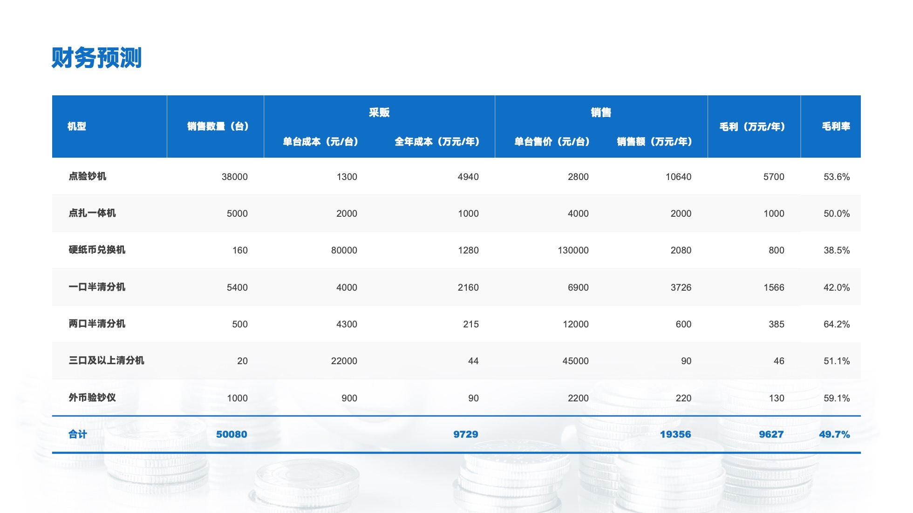Click the 51.1% margin cell
Screen dimensions: 913x513
(x=837, y=361)
